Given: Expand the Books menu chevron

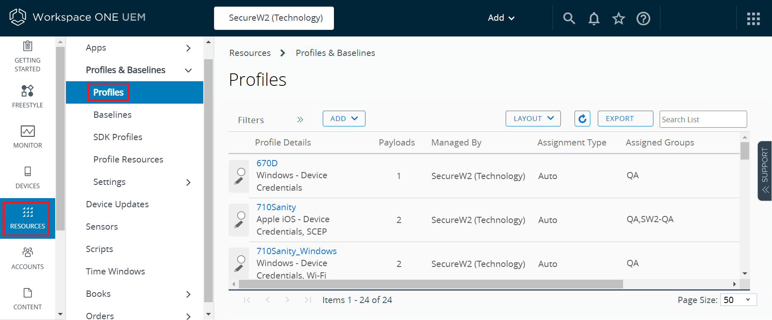Looking at the screenshot, I should point(188,294).
